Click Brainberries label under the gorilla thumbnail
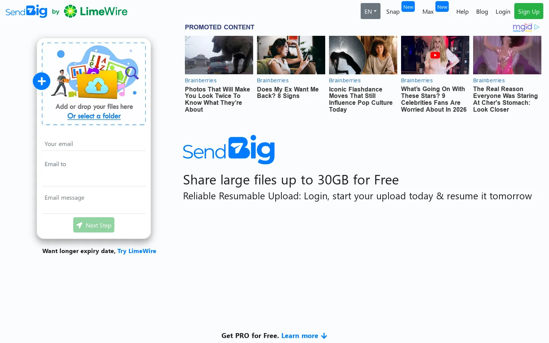 pyautogui.click(x=201, y=80)
